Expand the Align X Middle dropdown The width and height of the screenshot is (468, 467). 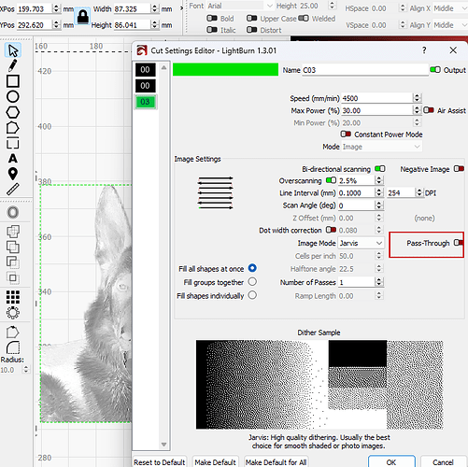449,8
